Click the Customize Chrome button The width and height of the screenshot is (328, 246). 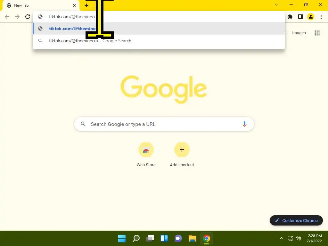(296, 220)
